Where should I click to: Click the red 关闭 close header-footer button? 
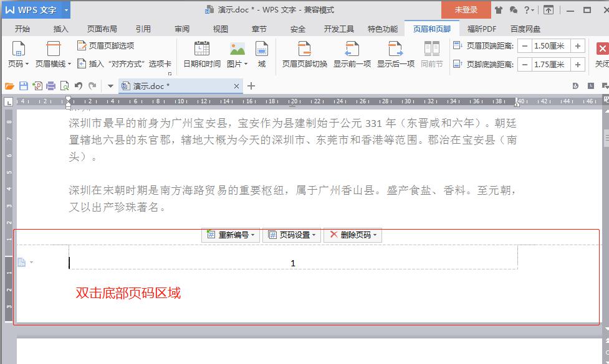tap(602, 54)
